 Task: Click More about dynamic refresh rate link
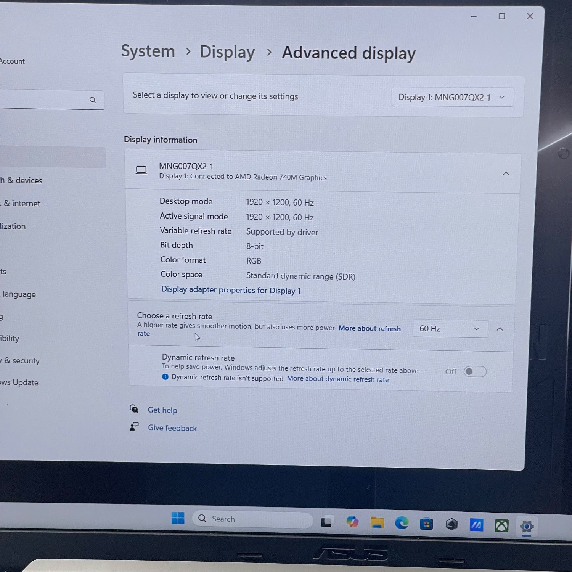337,379
